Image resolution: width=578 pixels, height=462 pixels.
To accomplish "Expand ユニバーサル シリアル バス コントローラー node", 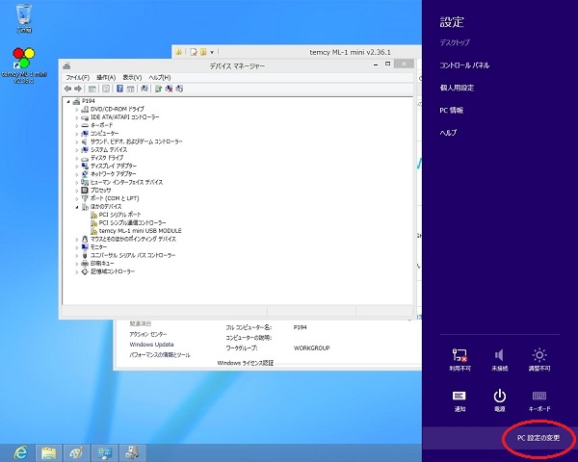I will [x=77, y=255].
